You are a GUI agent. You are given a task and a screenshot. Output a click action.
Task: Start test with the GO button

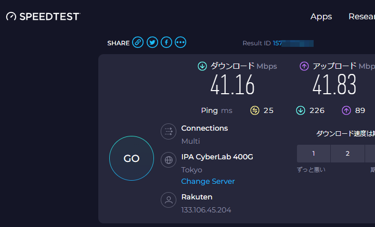[x=132, y=158]
